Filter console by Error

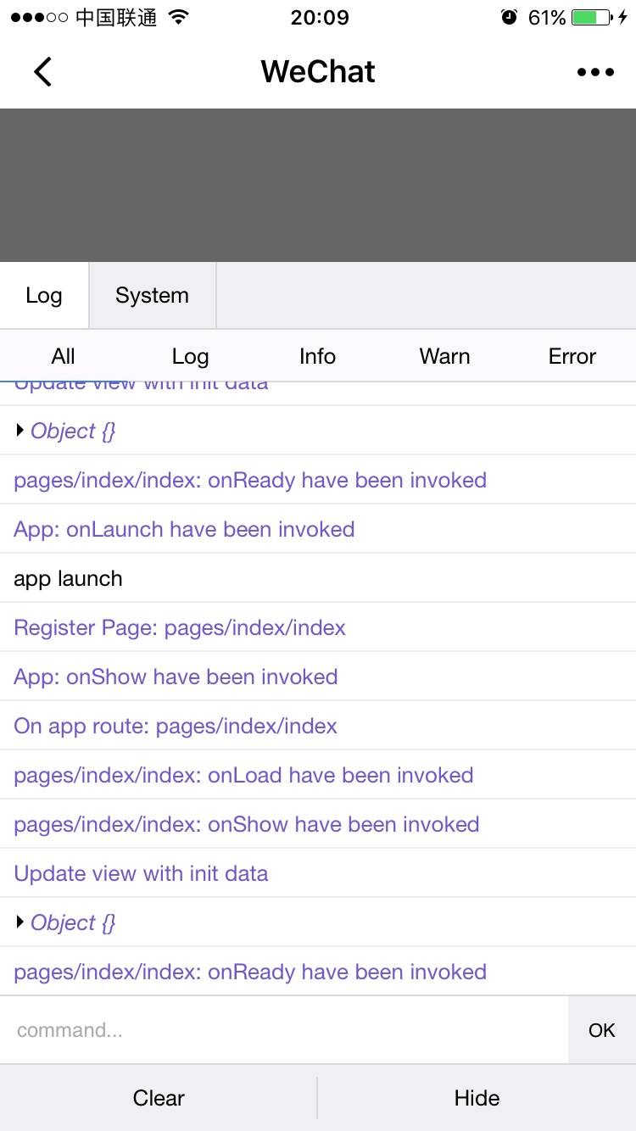(572, 356)
